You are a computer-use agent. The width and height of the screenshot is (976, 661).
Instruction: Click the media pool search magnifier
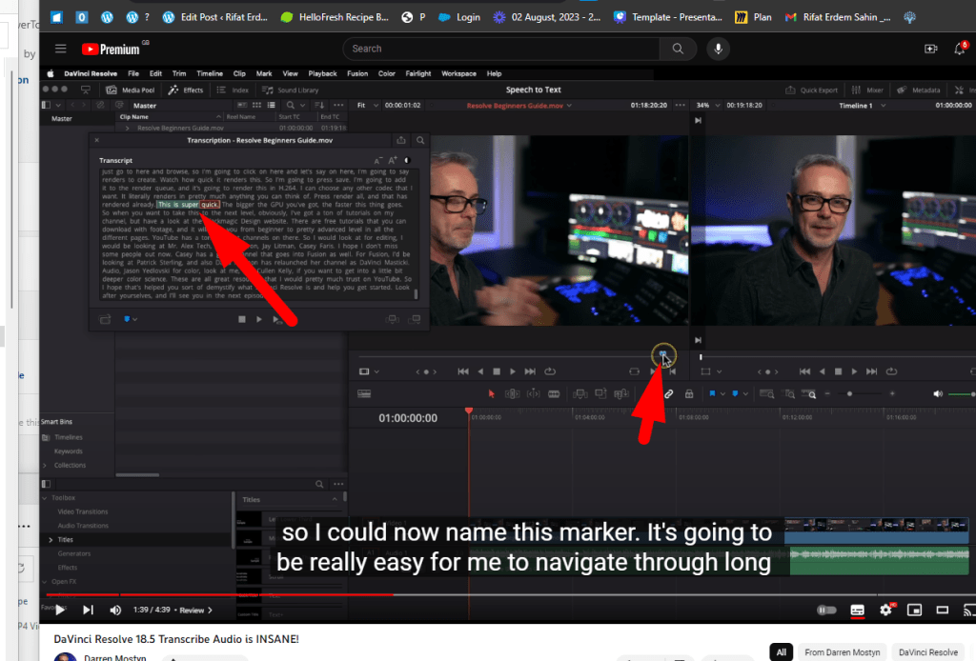click(290, 105)
